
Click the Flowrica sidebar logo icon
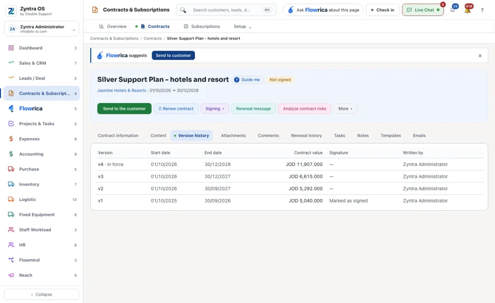point(11,109)
